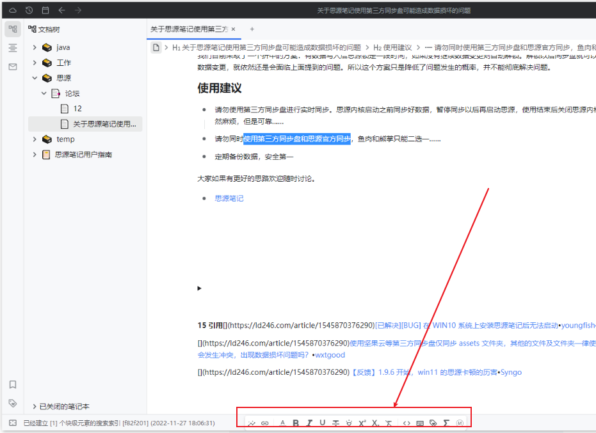This screenshot has width=596, height=433.
Task: Insert inline math formula sigma
Action: coord(446,423)
